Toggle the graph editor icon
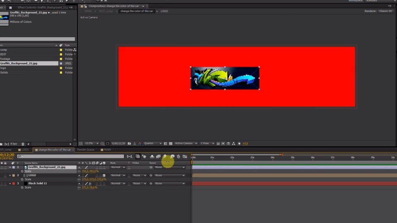 tap(185, 157)
